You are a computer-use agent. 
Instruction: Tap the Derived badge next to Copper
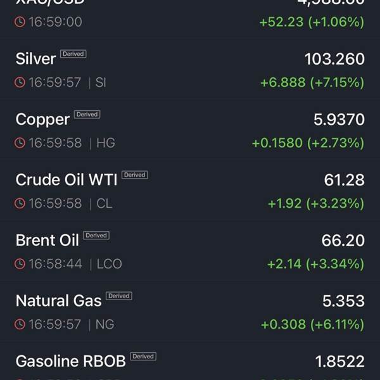click(87, 115)
